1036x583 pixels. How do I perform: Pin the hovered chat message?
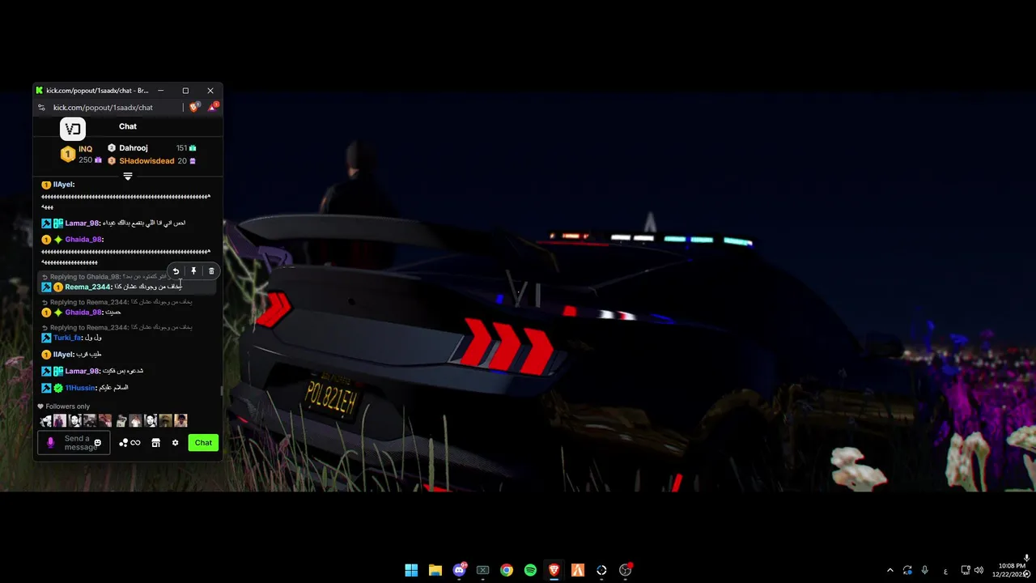(193, 271)
